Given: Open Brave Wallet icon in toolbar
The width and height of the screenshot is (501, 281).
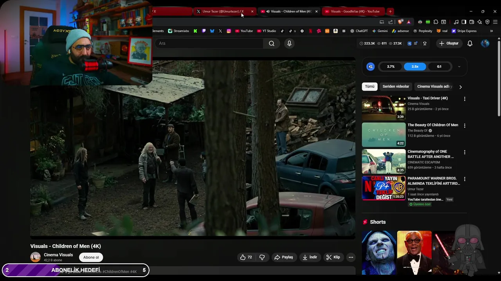Looking at the screenshot, I should [472, 22].
